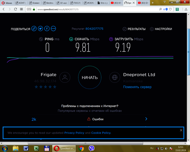Open Excel from taskbar
Viewport: 190px width, 152px height.
(x=36, y=148)
